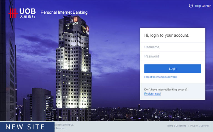Open Privacy & Security footer link

pyautogui.click(x=199, y=126)
